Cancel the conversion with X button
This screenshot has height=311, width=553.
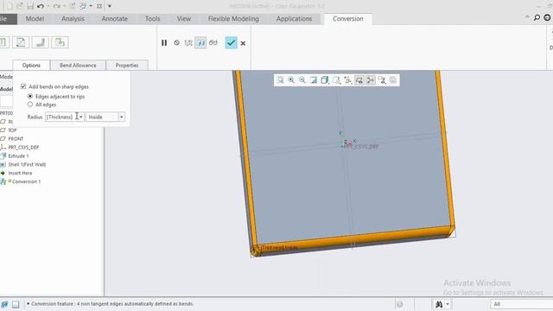pyautogui.click(x=243, y=43)
